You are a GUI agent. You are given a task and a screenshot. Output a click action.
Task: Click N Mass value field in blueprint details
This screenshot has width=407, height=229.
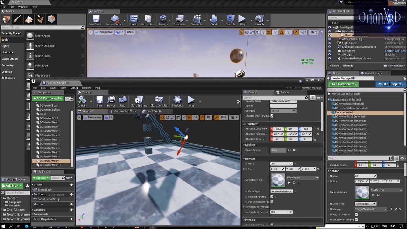coord(281,164)
